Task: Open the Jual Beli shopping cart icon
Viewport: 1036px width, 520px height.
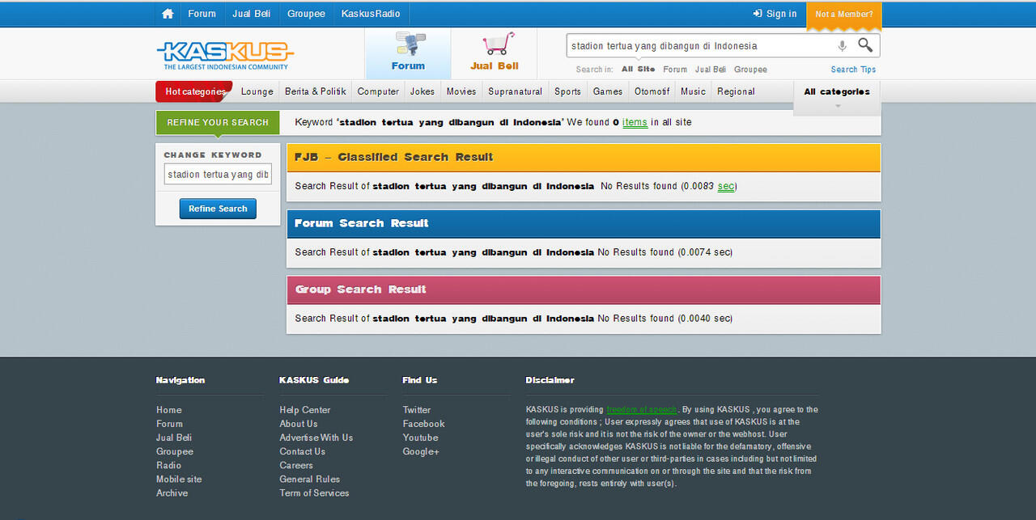Action: coord(495,53)
